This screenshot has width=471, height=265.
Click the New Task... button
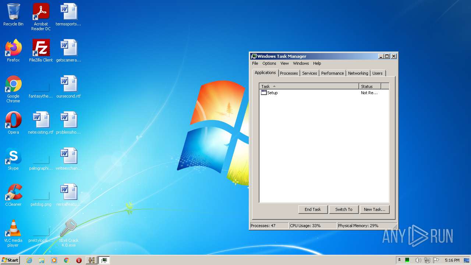coord(375,209)
